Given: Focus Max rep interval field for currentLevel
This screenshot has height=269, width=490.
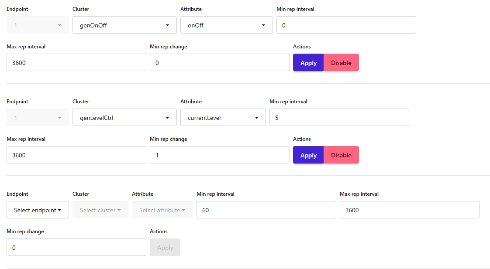Looking at the screenshot, I should 76,155.
